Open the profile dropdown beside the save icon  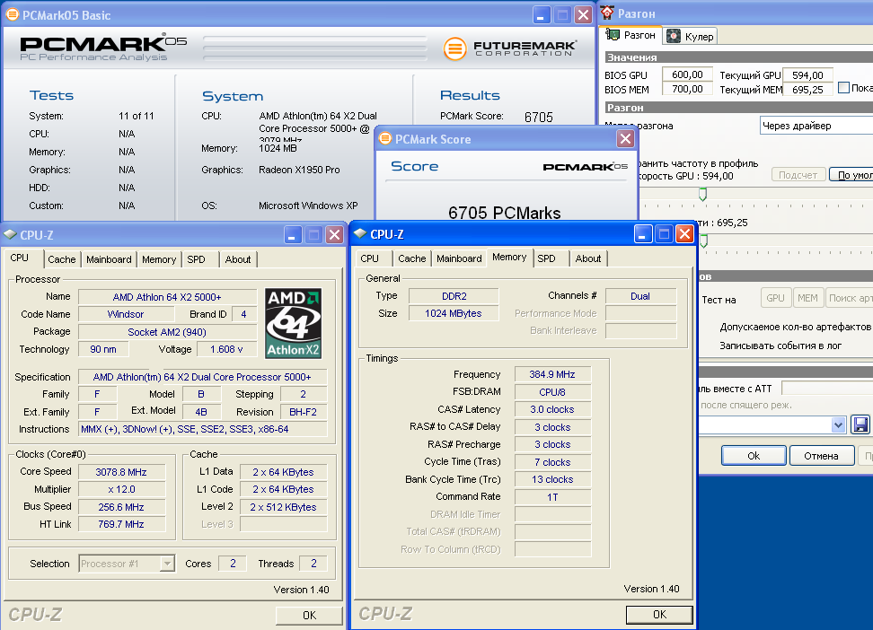(838, 425)
